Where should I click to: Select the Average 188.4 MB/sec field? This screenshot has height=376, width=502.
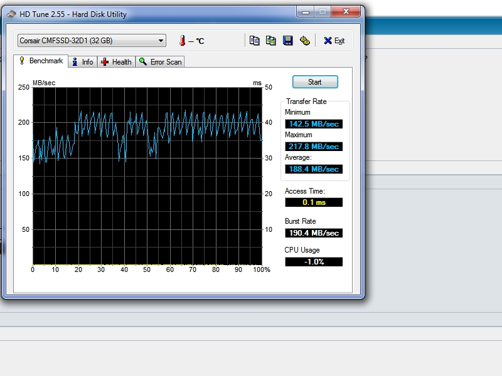coord(314,169)
